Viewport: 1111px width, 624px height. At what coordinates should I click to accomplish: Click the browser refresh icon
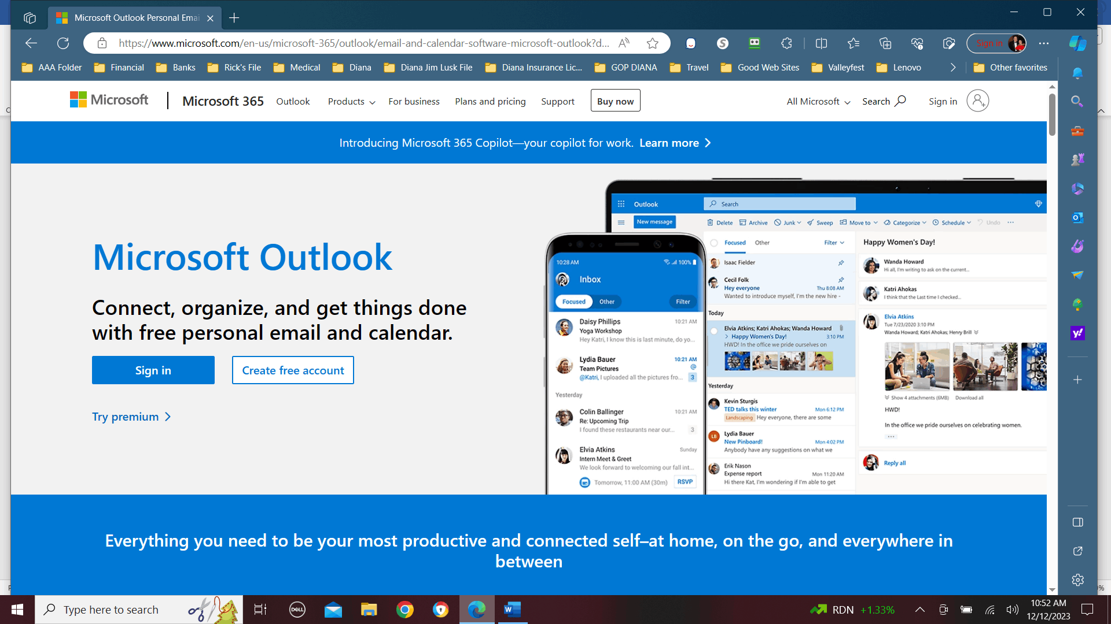[x=63, y=43]
